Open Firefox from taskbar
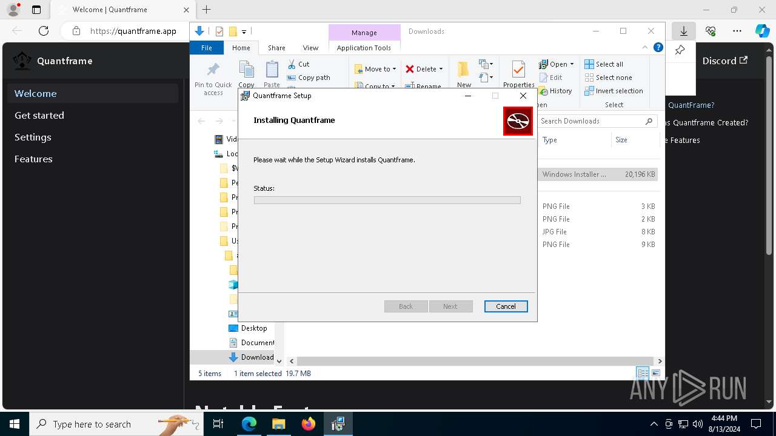The image size is (776, 436). 309,424
